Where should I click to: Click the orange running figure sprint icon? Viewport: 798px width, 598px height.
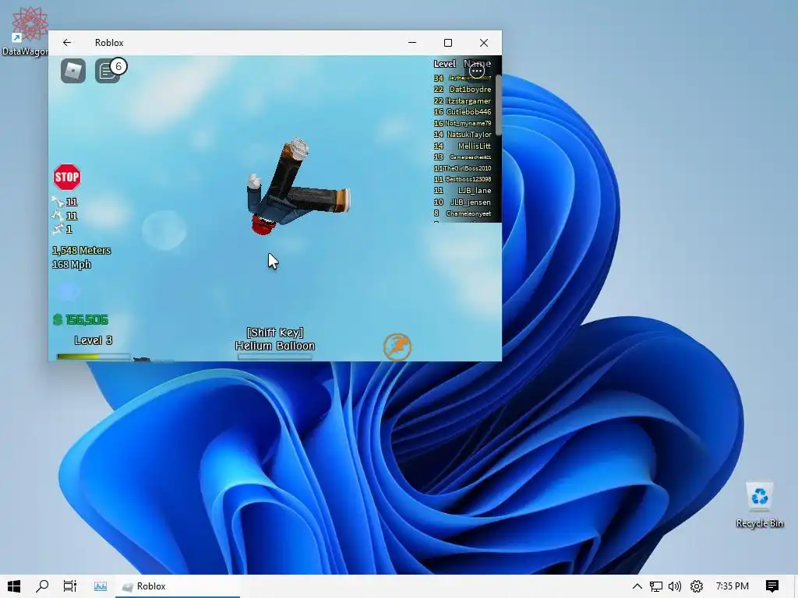click(397, 347)
